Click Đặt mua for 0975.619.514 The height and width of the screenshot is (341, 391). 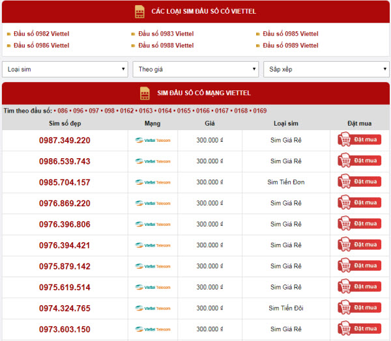(x=359, y=286)
